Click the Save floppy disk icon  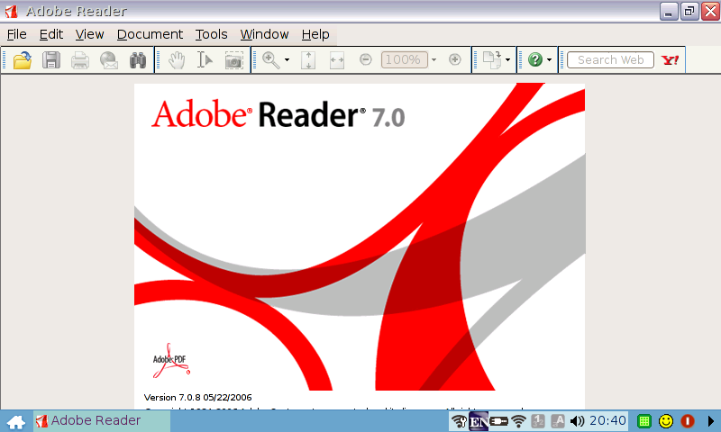pyautogui.click(x=51, y=60)
